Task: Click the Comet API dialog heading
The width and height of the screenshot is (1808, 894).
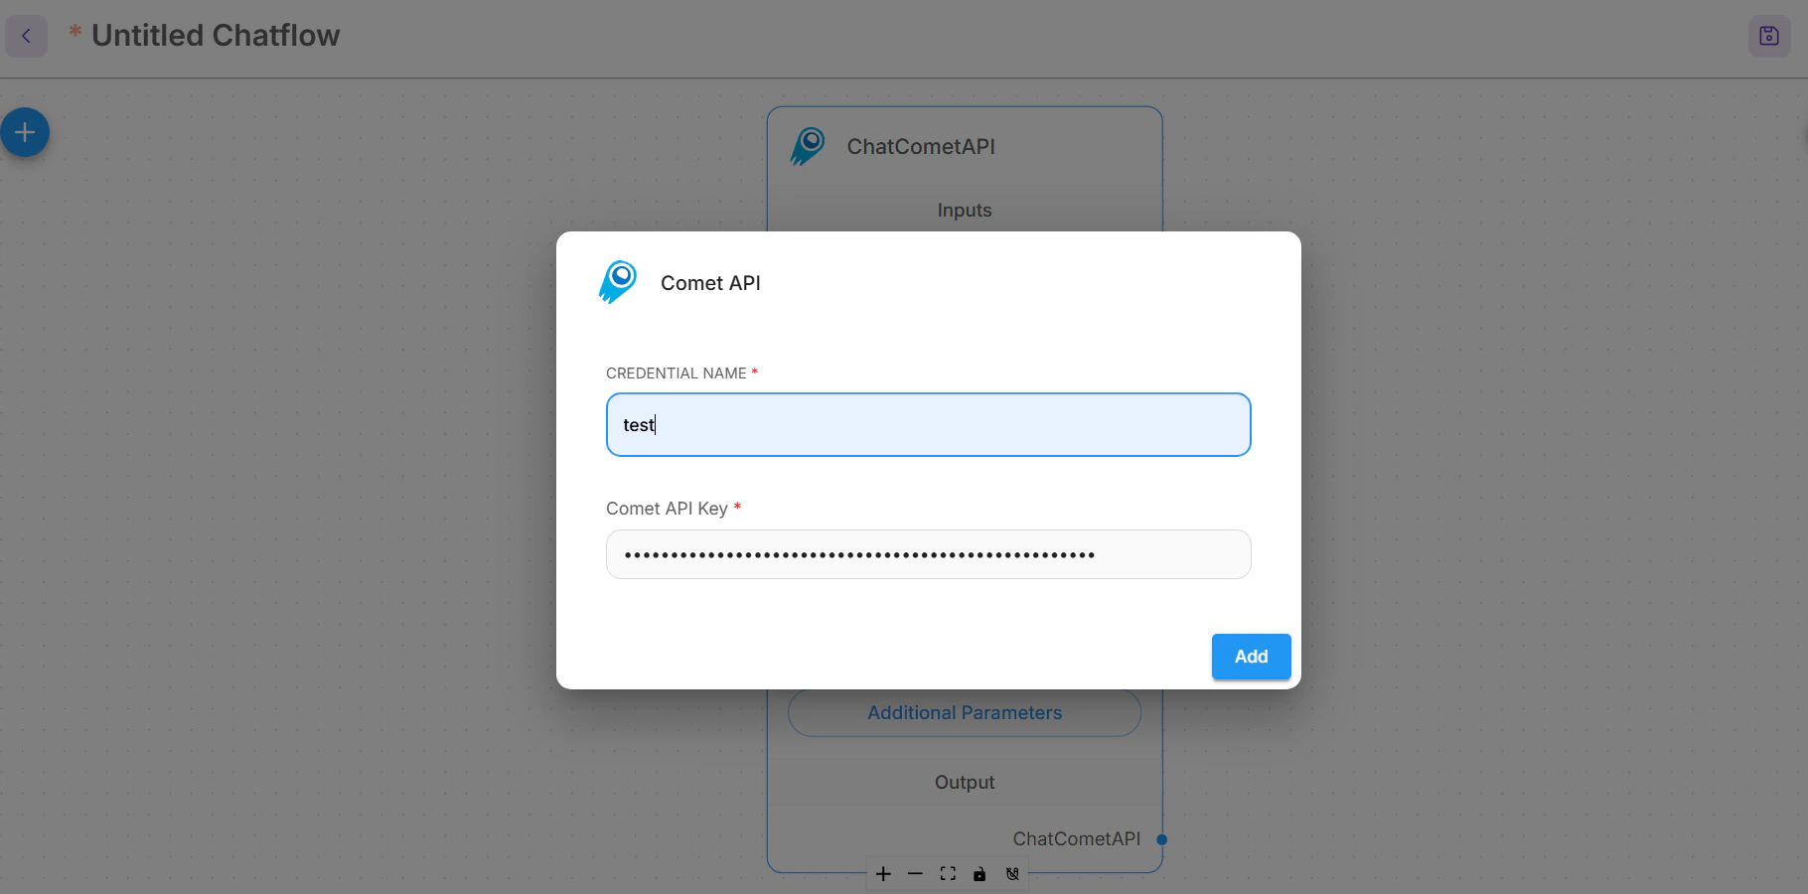Action: pos(710,283)
